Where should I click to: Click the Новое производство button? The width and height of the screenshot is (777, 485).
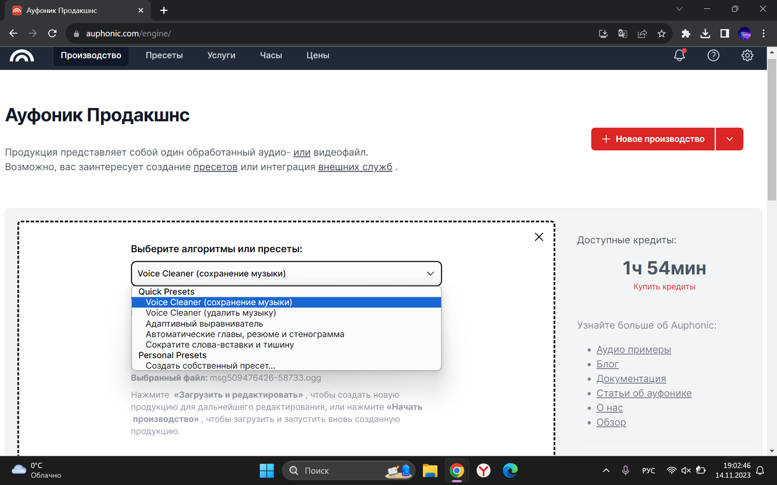coord(653,139)
